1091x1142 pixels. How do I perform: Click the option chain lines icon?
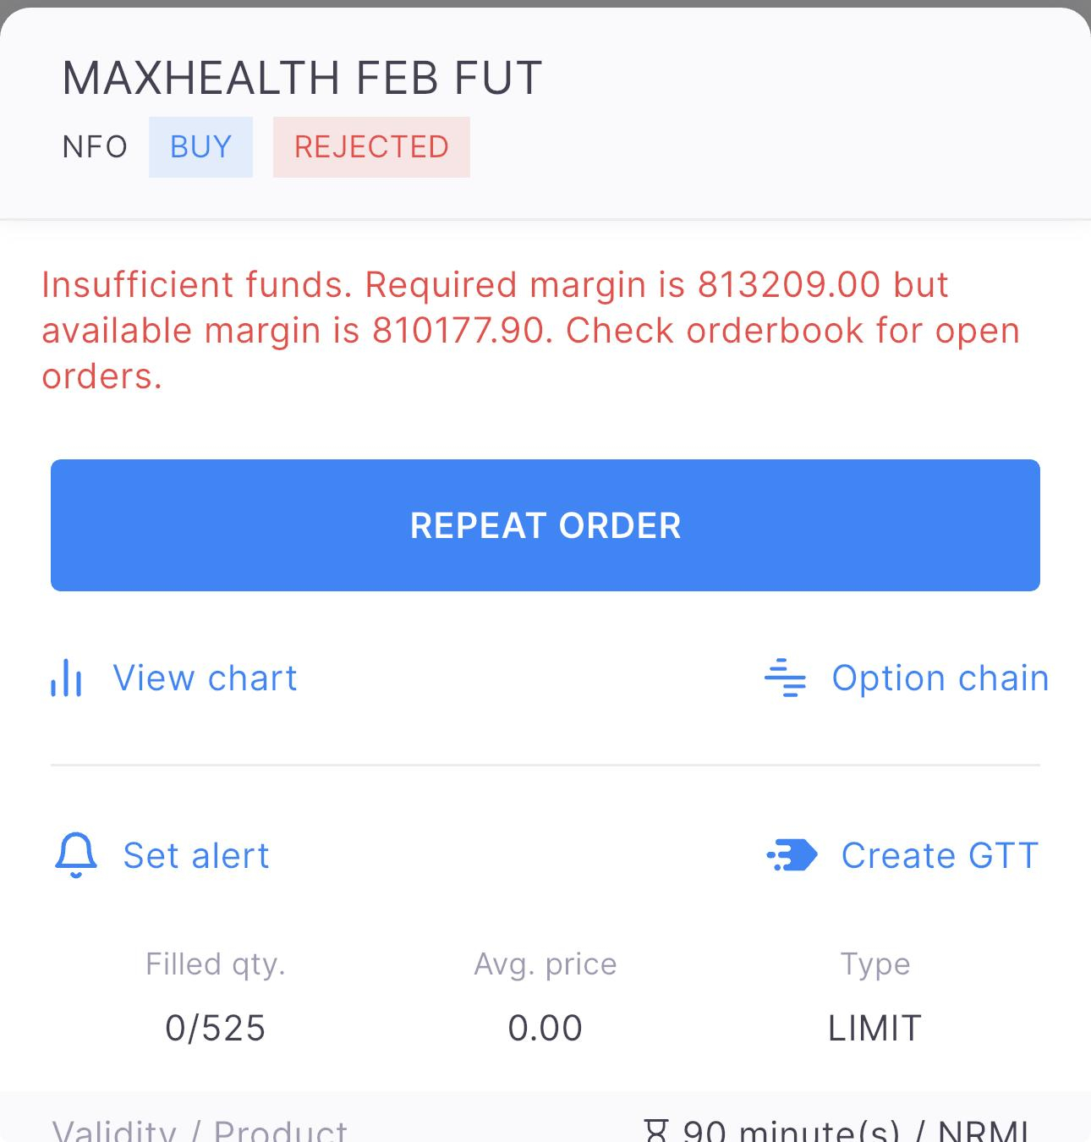(785, 678)
